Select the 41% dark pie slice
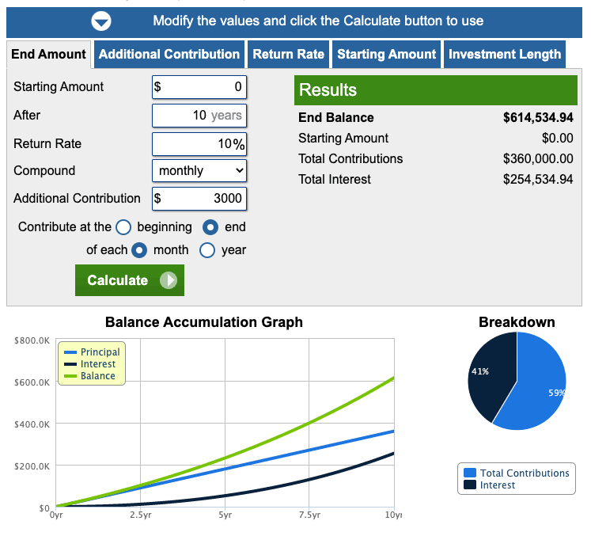 point(490,374)
